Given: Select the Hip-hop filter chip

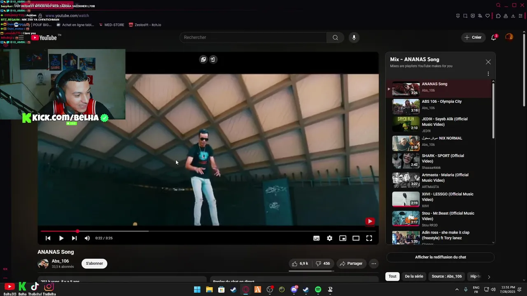Looking at the screenshot, I should (x=476, y=277).
